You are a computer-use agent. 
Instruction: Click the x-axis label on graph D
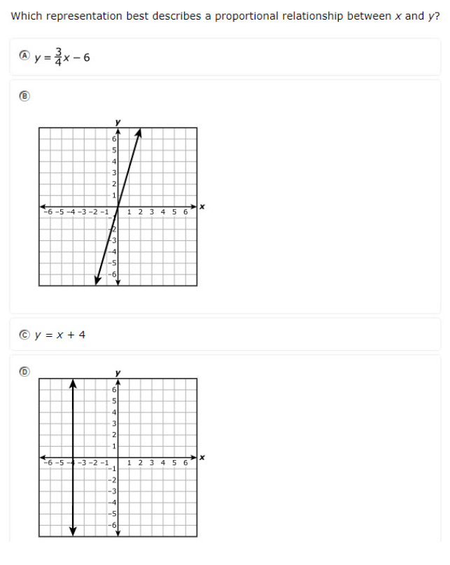pyautogui.click(x=202, y=457)
